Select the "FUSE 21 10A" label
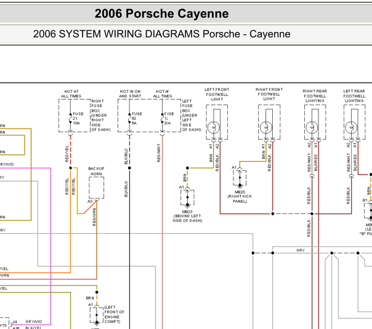The width and height of the screenshot is (372, 329). point(78,119)
